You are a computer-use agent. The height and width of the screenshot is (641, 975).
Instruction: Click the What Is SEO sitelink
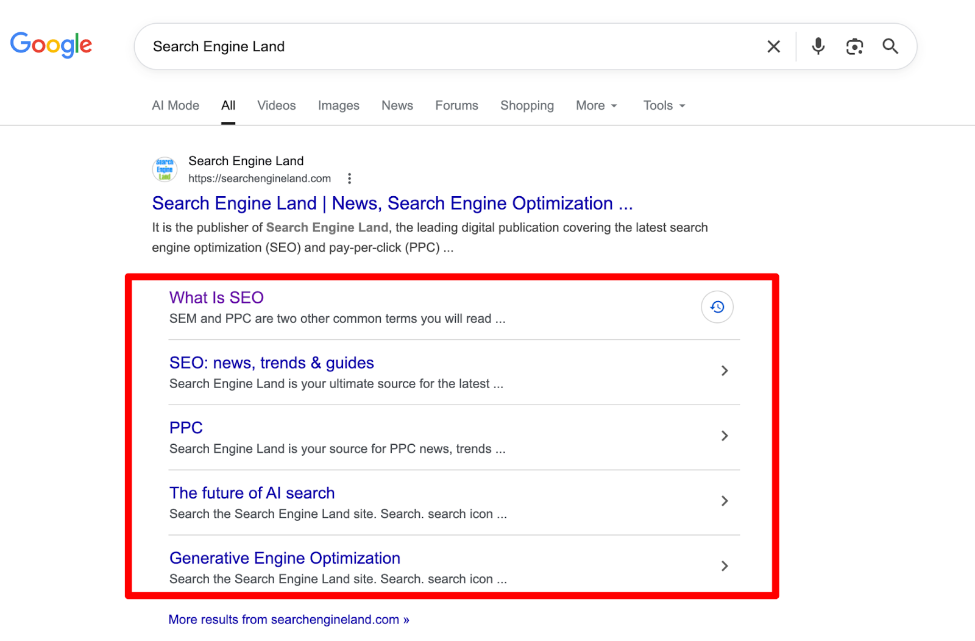pos(216,297)
